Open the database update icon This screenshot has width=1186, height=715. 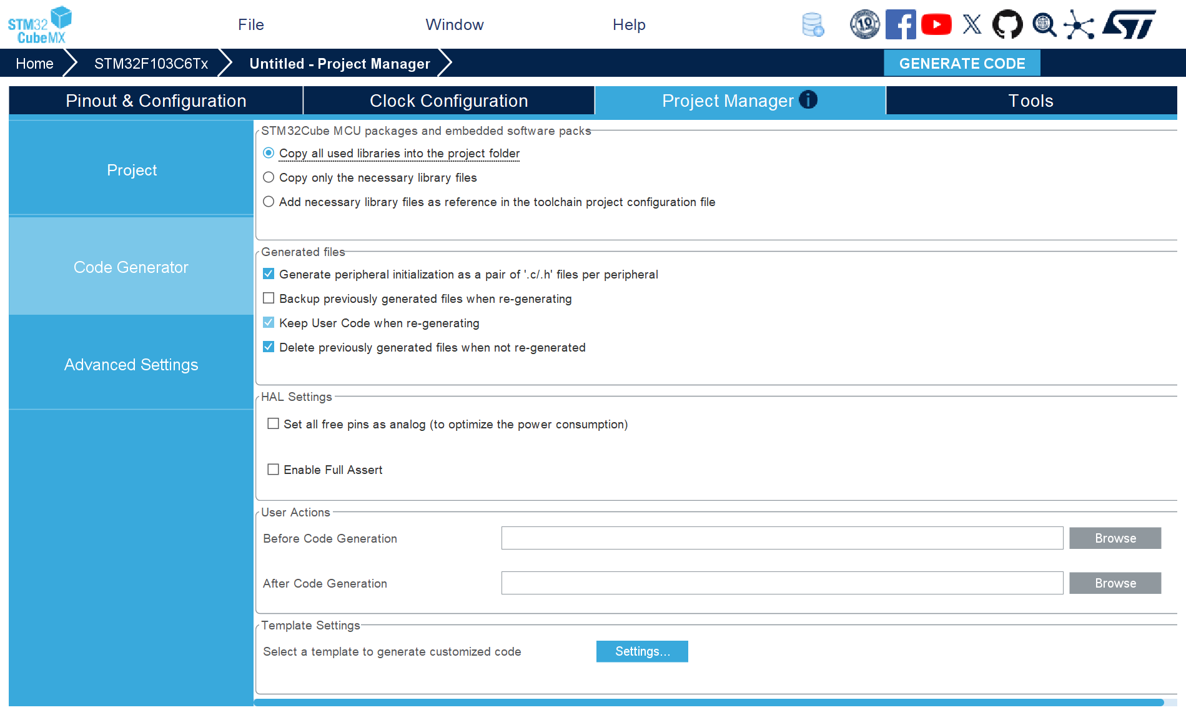[x=813, y=25]
